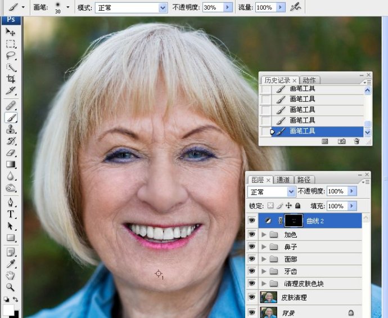Image resolution: width=388 pixels, height=318 pixels.
Task: Hide the 面部 layer group
Action: [x=252, y=259]
